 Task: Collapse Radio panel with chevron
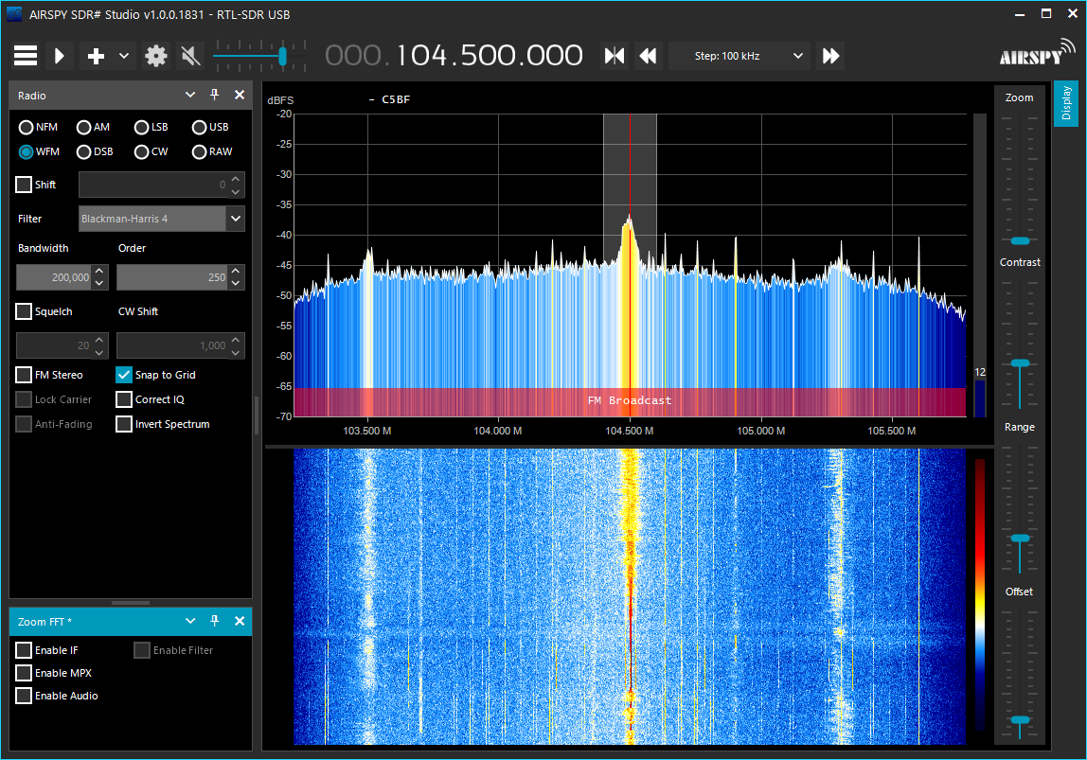[190, 95]
